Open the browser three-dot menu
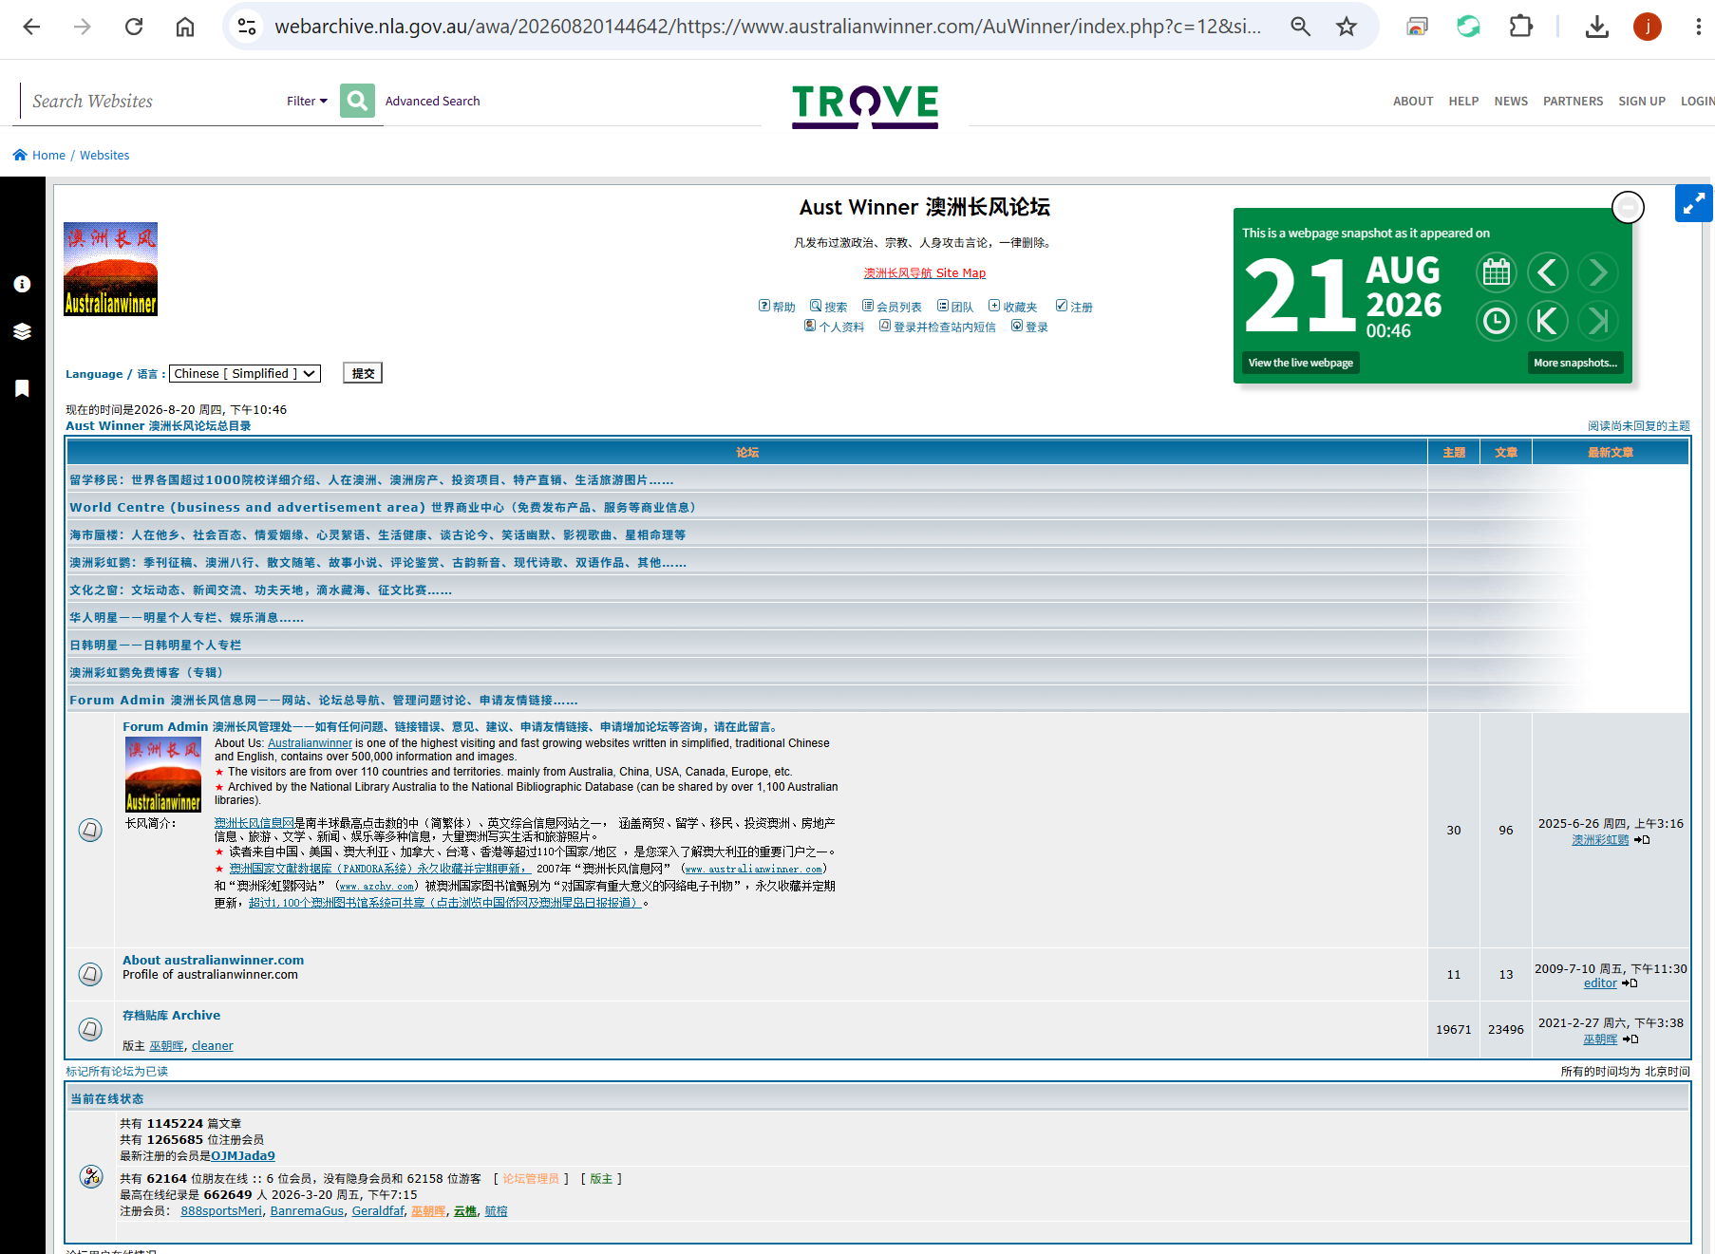Image resolution: width=1715 pixels, height=1254 pixels. [1698, 27]
